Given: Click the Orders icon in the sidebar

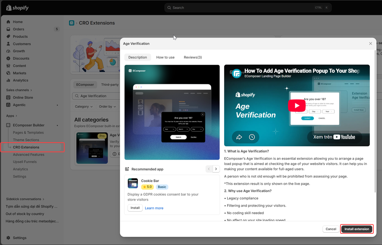Looking at the screenshot, I should pyautogui.click(x=8, y=29).
